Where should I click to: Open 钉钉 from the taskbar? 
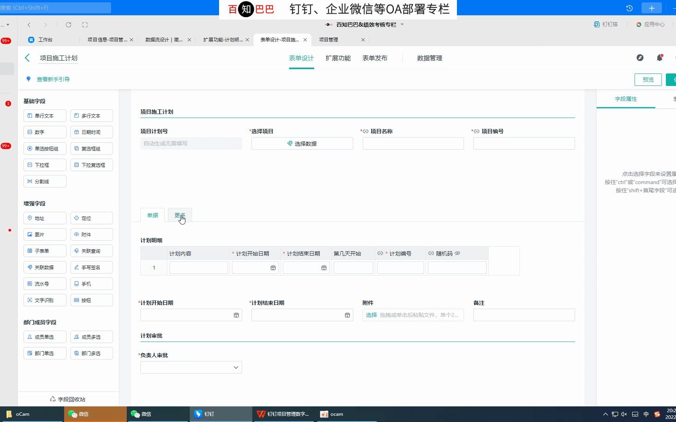click(221, 414)
